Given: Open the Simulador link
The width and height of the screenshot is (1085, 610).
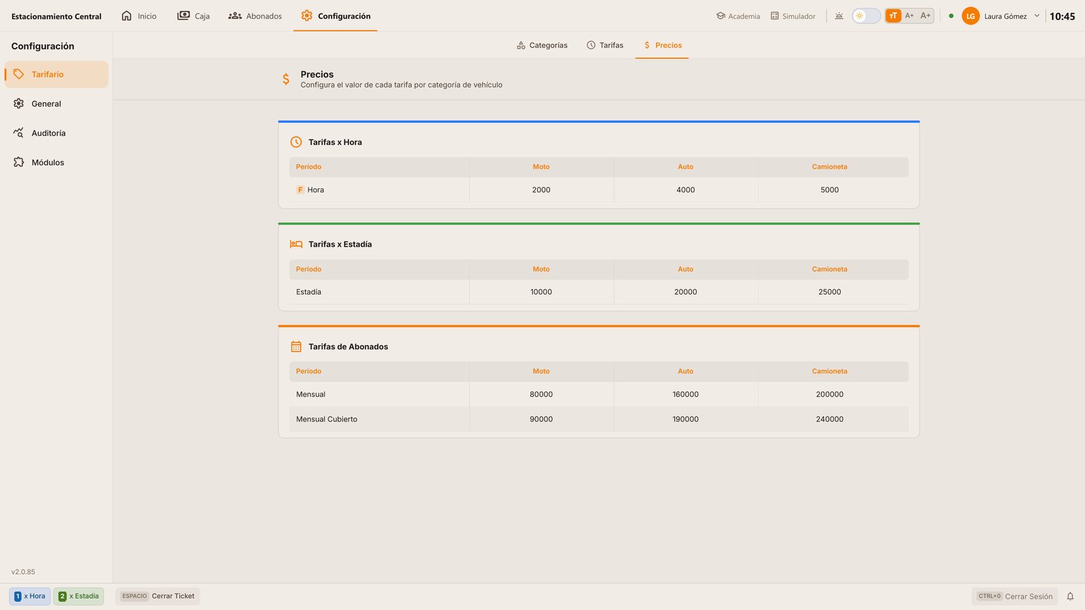Looking at the screenshot, I should [793, 16].
